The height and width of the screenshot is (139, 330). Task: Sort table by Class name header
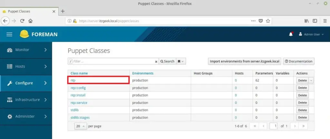[79, 73]
